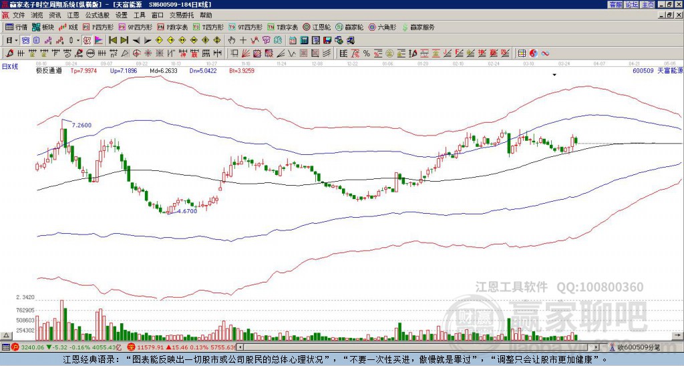684x366 pixels.
Task: Open the 江恩 menu
Action: click(73, 15)
